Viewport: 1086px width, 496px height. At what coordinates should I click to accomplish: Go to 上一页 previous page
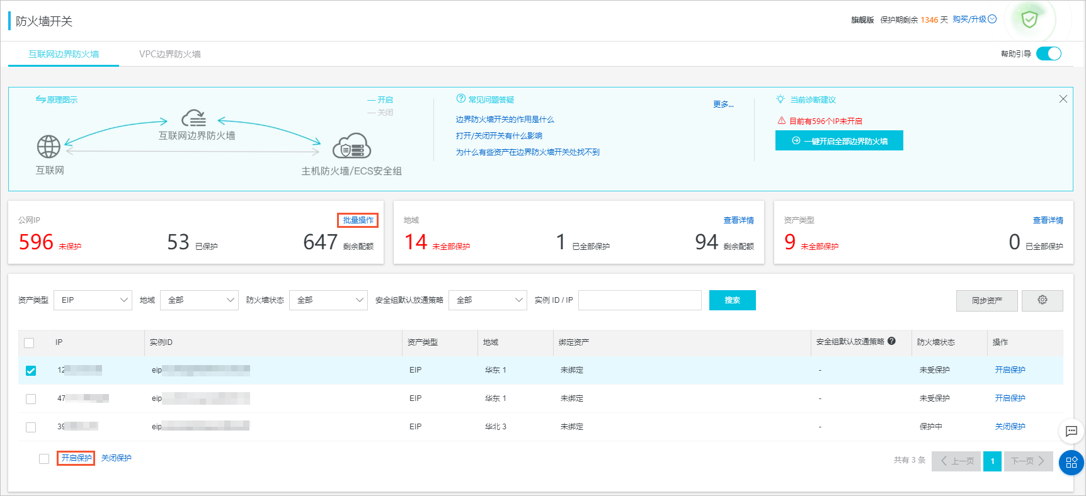pyautogui.click(x=956, y=461)
